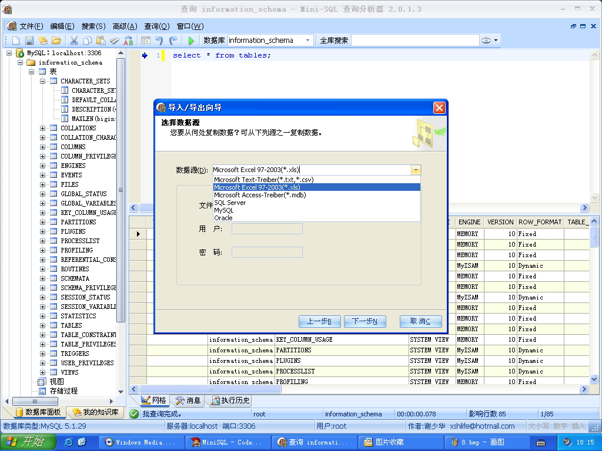Viewport: 602px width, 451px height.
Task: Toggle the 数据源 combo box arrow
Action: tap(416, 170)
